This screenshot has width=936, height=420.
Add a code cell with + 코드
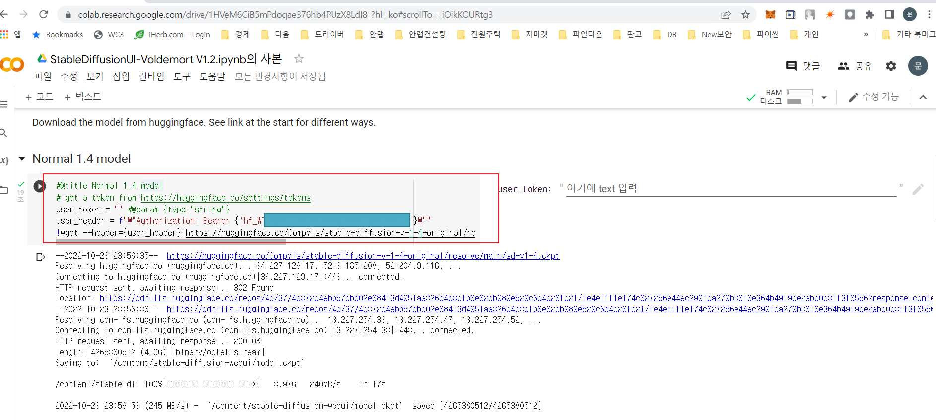(x=39, y=97)
